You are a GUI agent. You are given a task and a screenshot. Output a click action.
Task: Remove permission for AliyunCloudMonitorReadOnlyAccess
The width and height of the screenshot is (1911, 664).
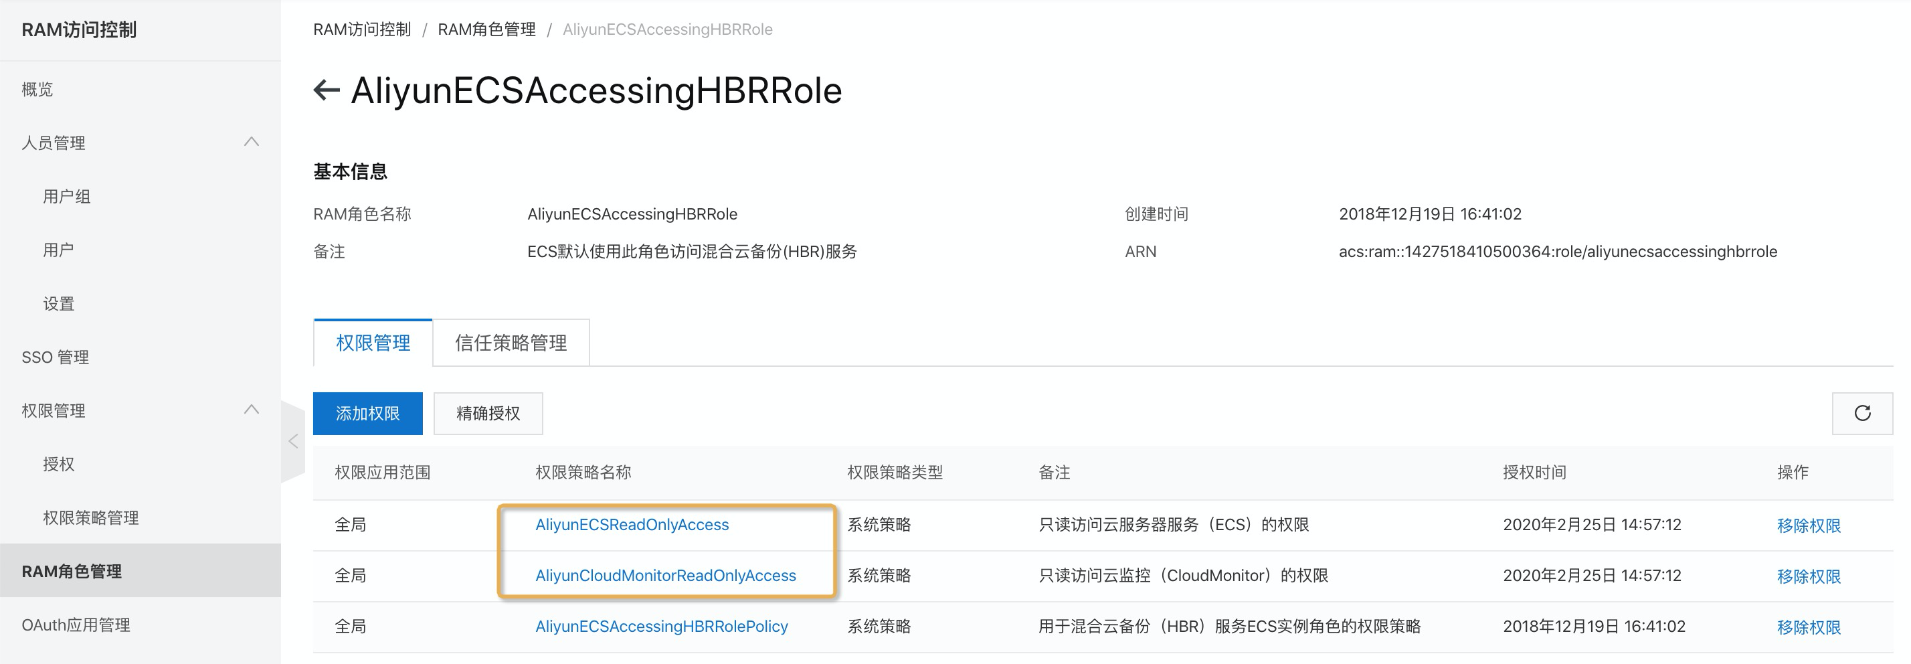[1809, 576]
